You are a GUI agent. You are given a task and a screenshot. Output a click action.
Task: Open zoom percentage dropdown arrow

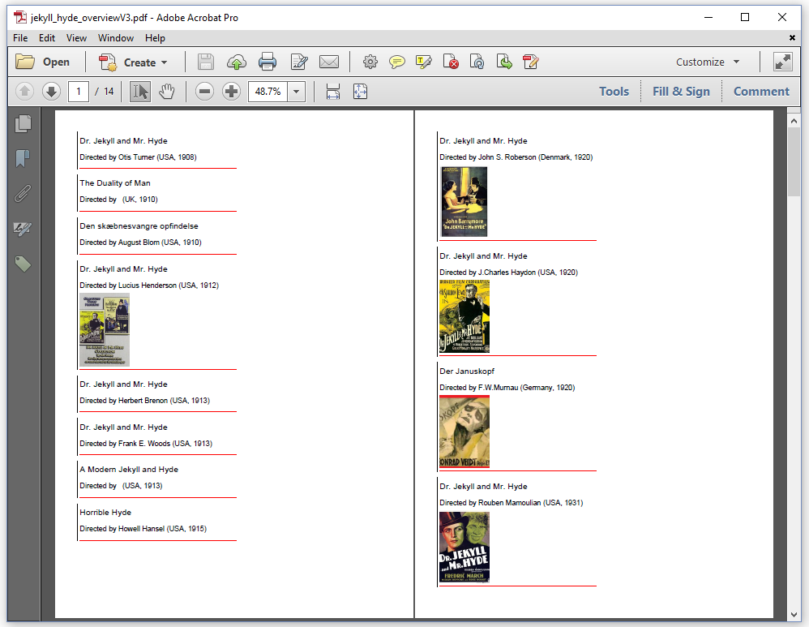[x=296, y=92]
